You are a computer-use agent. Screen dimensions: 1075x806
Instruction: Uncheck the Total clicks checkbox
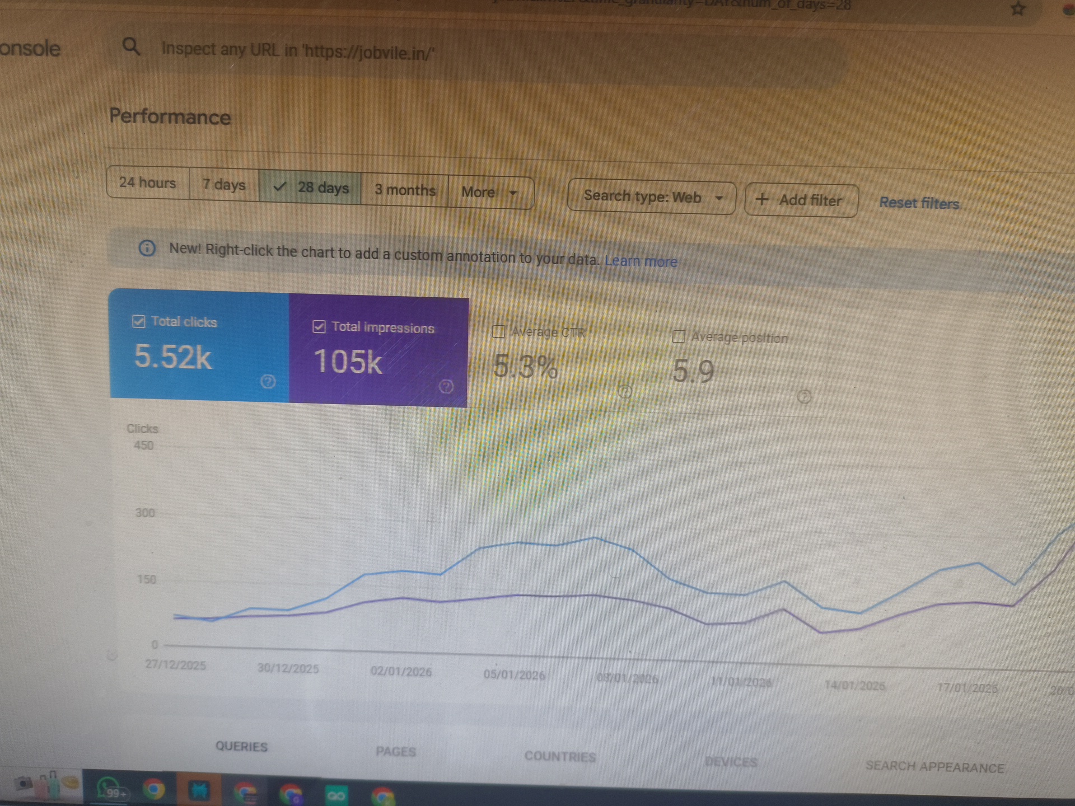tap(138, 321)
